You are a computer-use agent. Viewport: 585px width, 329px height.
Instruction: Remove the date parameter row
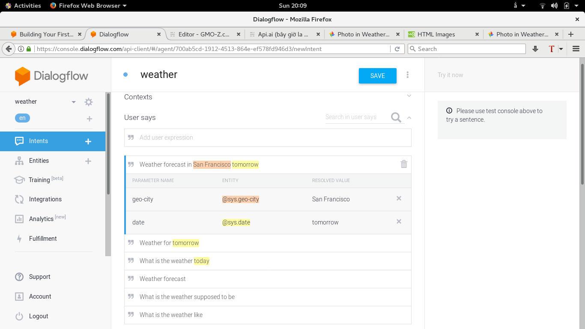pos(399,221)
